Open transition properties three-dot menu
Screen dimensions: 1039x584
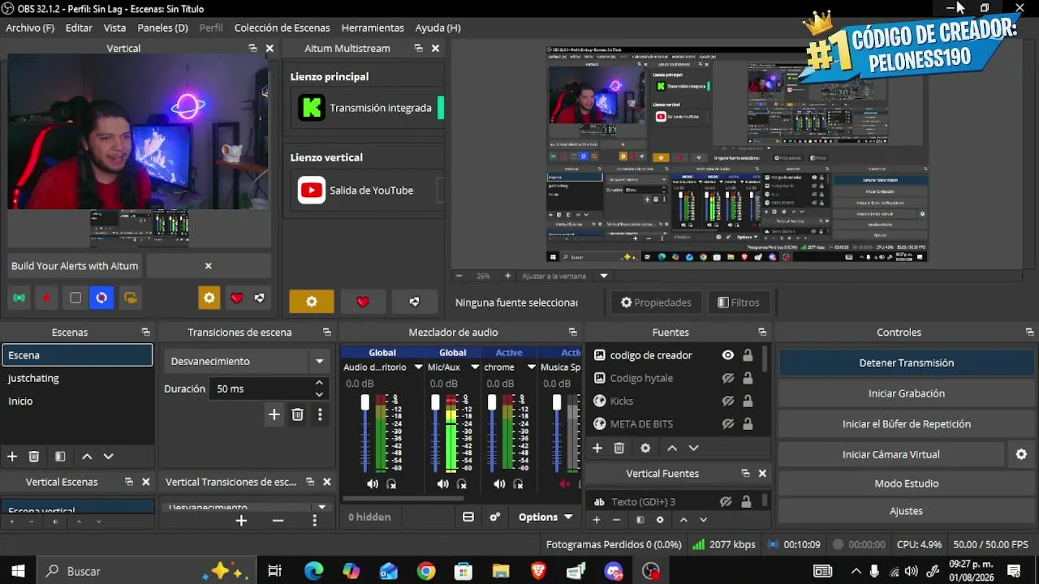(x=320, y=414)
